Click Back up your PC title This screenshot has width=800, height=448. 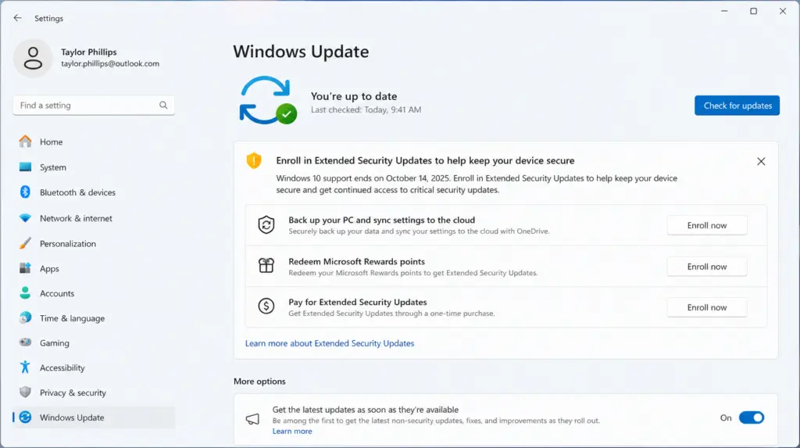[x=381, y=220]
